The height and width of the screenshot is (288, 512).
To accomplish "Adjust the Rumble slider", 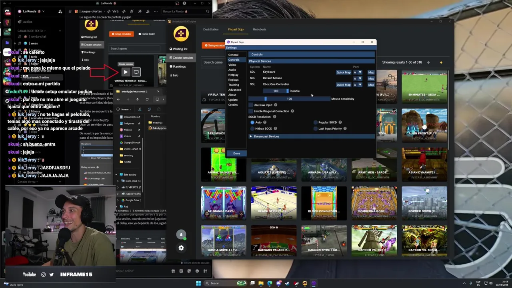I will point(276,91).
